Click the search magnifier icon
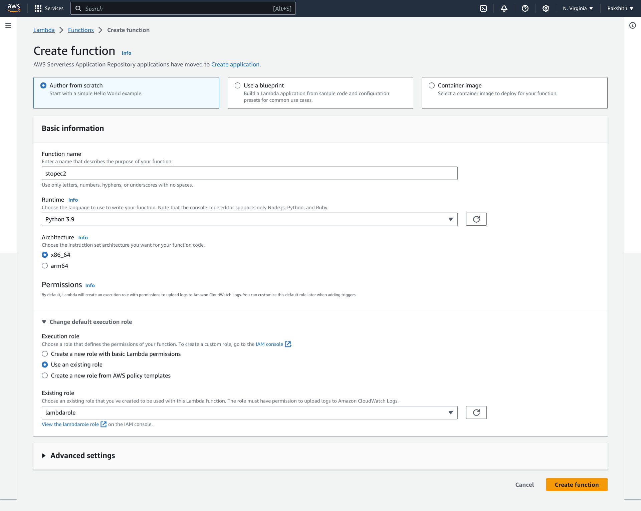Viewport: 641px width, 511px height. 78,8
